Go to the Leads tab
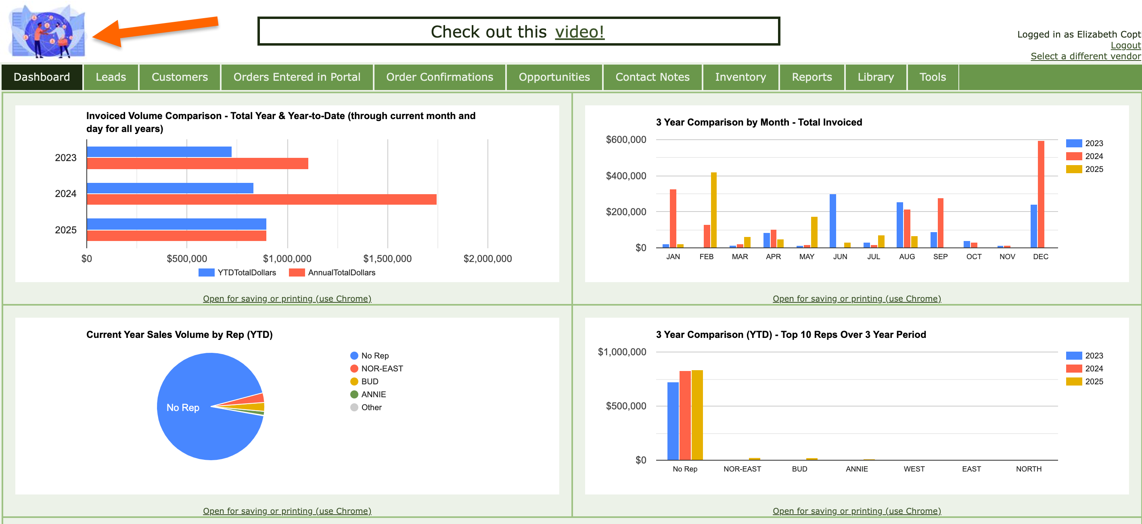 111,77
